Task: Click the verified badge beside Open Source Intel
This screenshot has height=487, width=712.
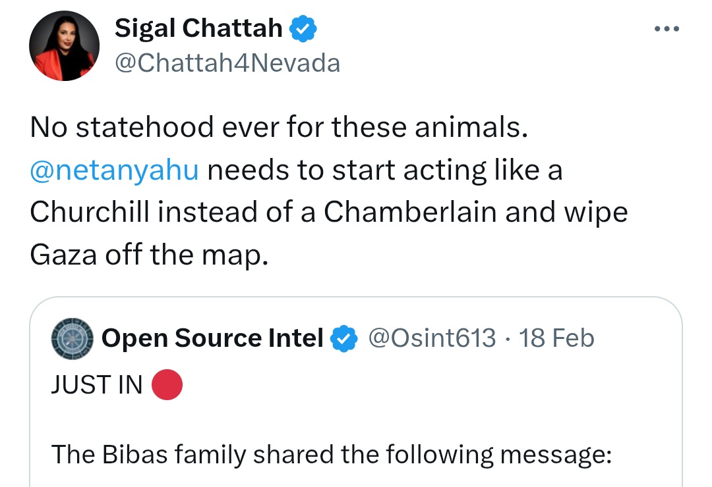Action: (x=344, y=339)
